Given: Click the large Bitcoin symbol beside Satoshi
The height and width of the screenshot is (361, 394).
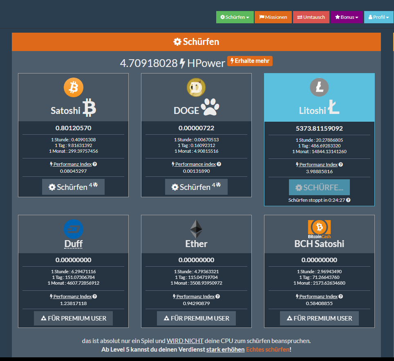Looking at the screenshot, I should 89,107.
